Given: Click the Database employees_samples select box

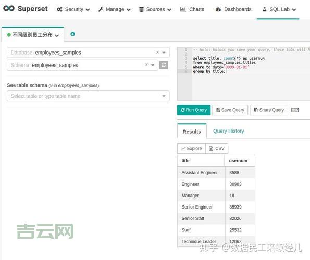Looking at the screenshot, I should (x=88, y=53).
